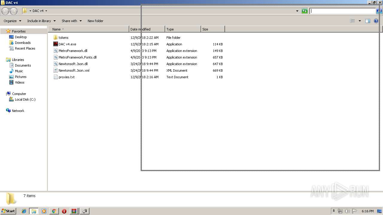
Task: Open Documents library
Action: click(23, 65)
